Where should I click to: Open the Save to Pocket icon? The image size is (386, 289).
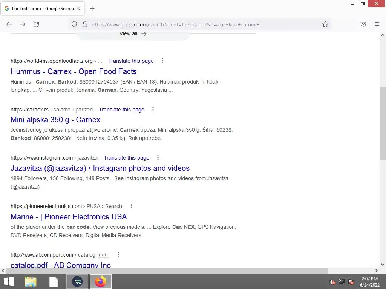363,24
